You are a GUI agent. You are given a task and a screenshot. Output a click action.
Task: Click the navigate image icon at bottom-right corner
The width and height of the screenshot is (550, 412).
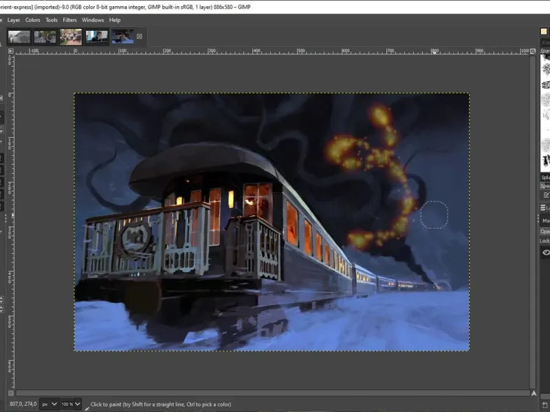coord(533,393)
